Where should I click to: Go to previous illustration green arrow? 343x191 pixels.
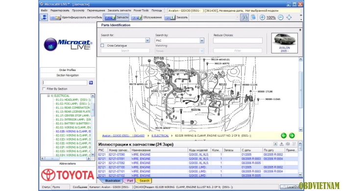(x=284, y=136)
